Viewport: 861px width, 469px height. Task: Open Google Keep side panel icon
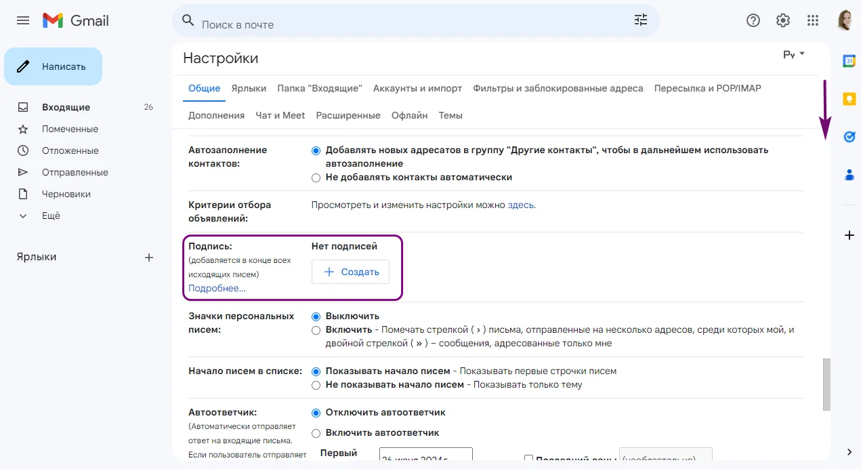(849, 99)
